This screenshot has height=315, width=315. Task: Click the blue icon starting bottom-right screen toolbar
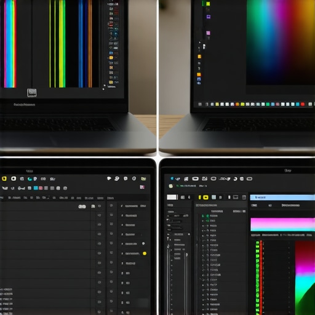click(x=172, y=178)
